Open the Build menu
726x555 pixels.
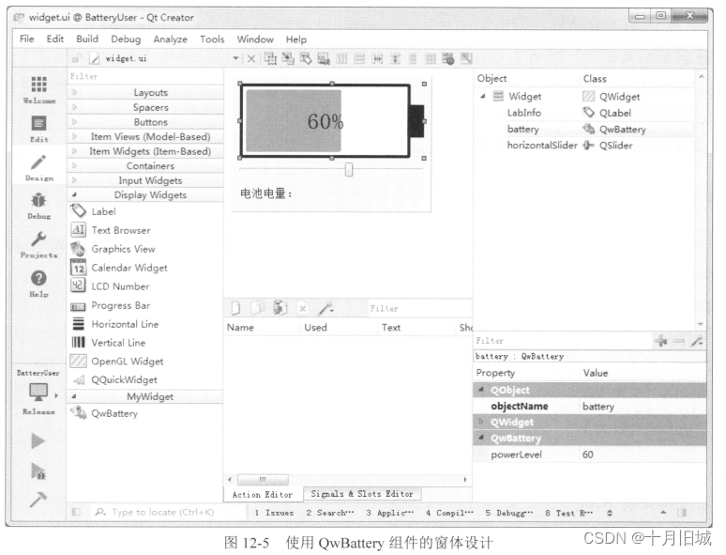point(87,39)
